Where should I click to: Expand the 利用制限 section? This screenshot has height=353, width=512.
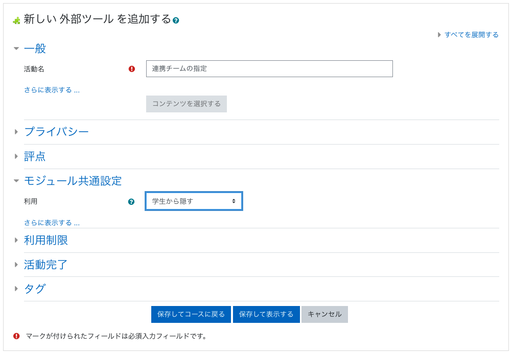pyautogui.click(x=46, y=240)
